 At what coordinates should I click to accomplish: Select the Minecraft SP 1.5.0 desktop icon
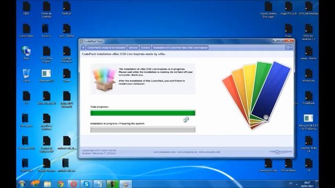click(308, 122)
